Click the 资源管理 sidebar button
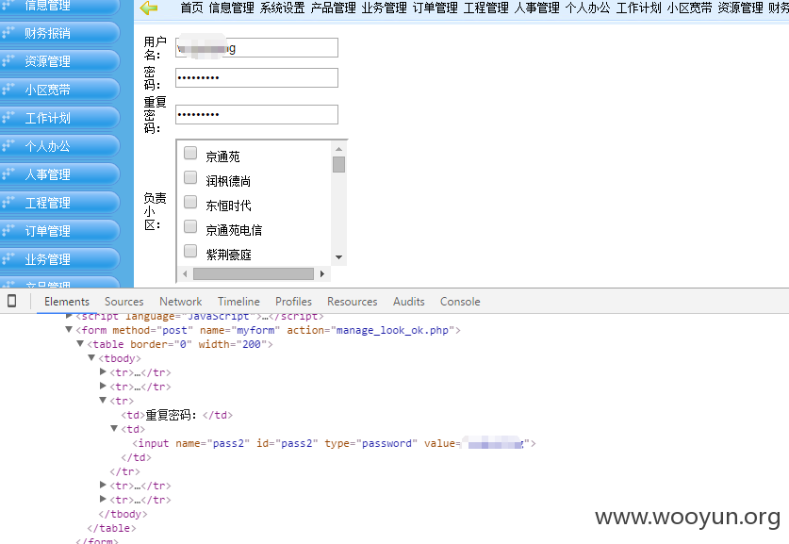 coord(60,61)
